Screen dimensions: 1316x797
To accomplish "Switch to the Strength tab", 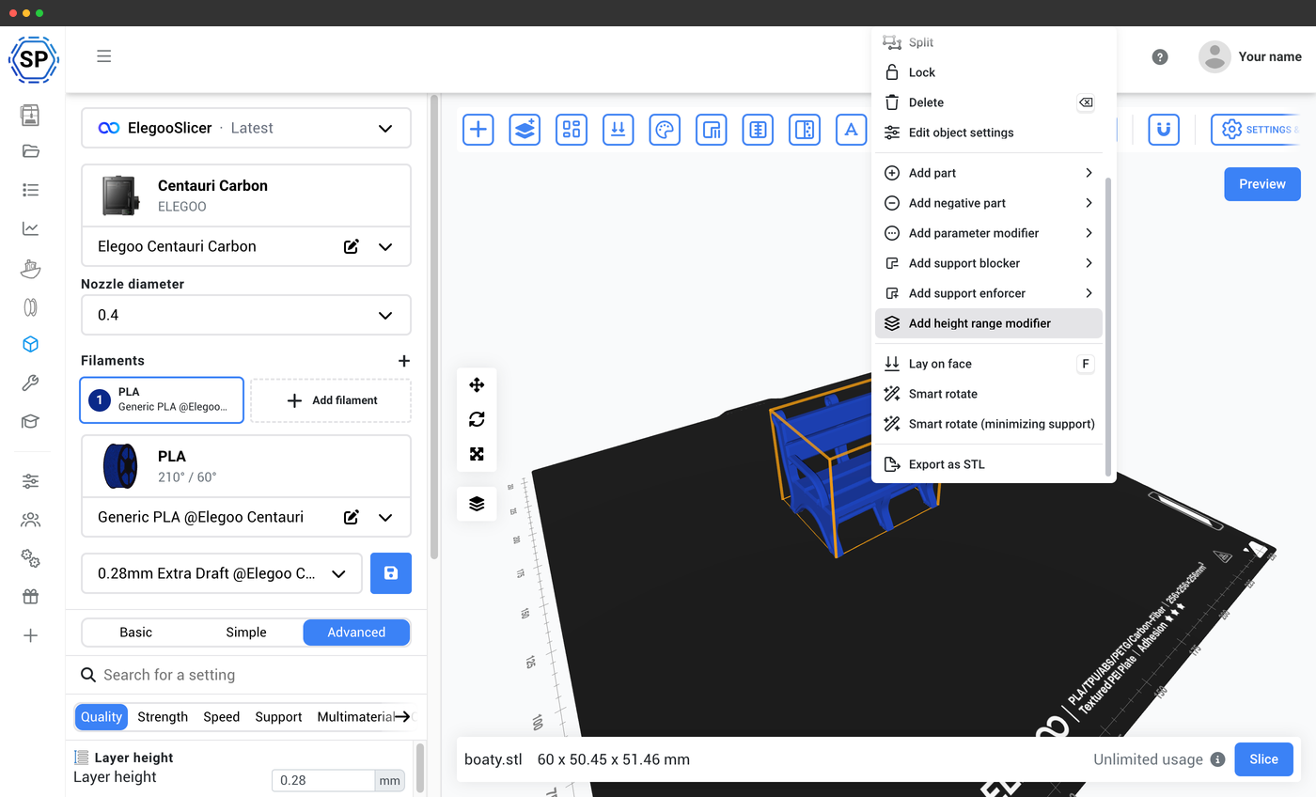I will tap(163, 717).
